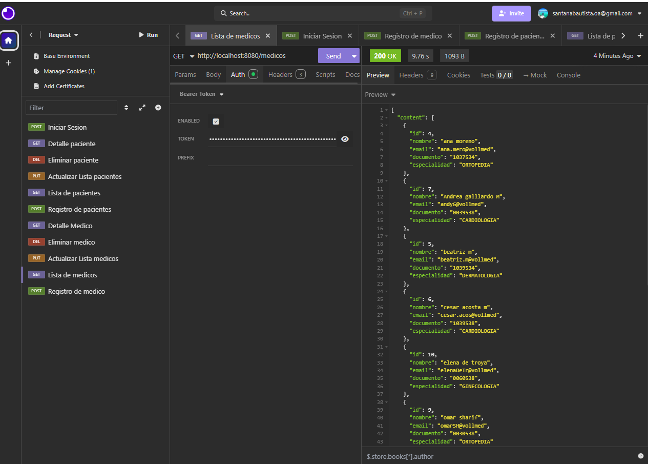Image resolution: width=648 pixels, height=464 pixels.
Task: Click the back chevron beside Request
Action: pyautogui.click(x=31, y=35)
